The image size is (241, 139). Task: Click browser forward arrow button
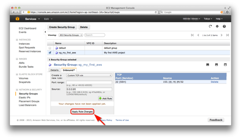pos(17,12)
